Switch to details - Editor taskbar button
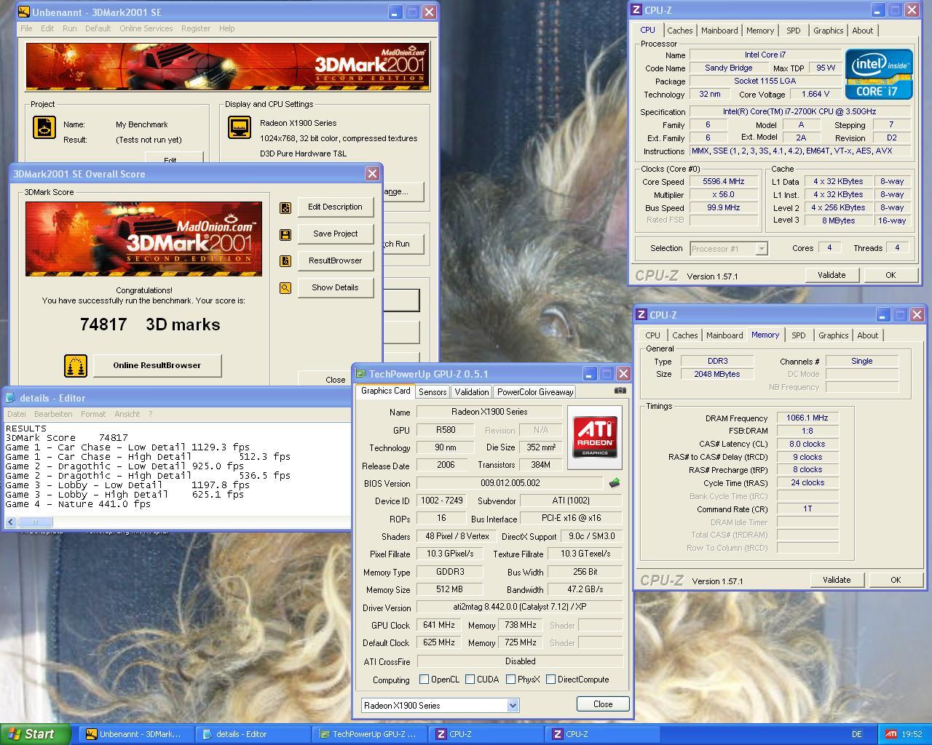 (253, 734)
